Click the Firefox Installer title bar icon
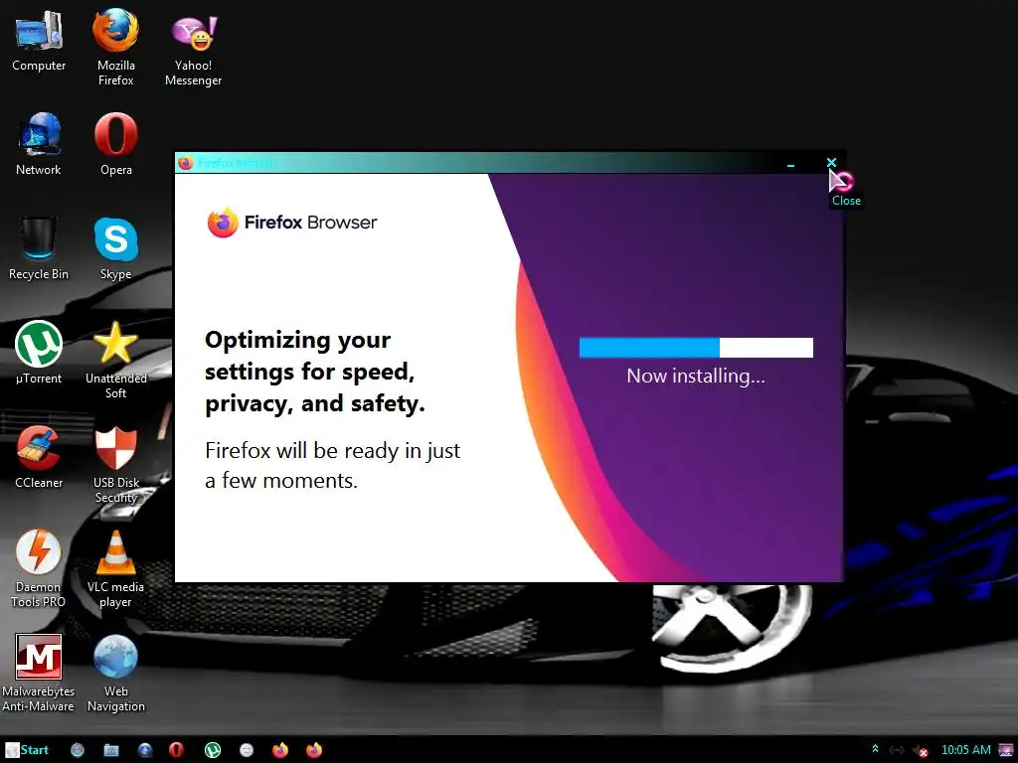This screenshot has width=1018, height=763. point(186,163)
